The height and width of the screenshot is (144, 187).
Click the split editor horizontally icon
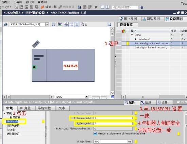[x=102, y=7]
